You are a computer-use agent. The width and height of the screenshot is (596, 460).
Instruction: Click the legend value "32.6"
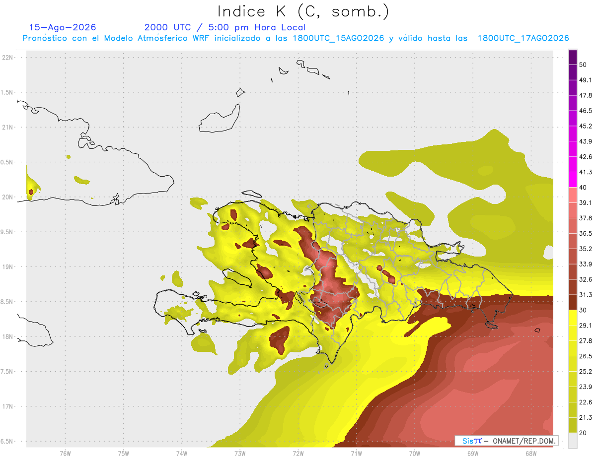(x=586, y=279)
